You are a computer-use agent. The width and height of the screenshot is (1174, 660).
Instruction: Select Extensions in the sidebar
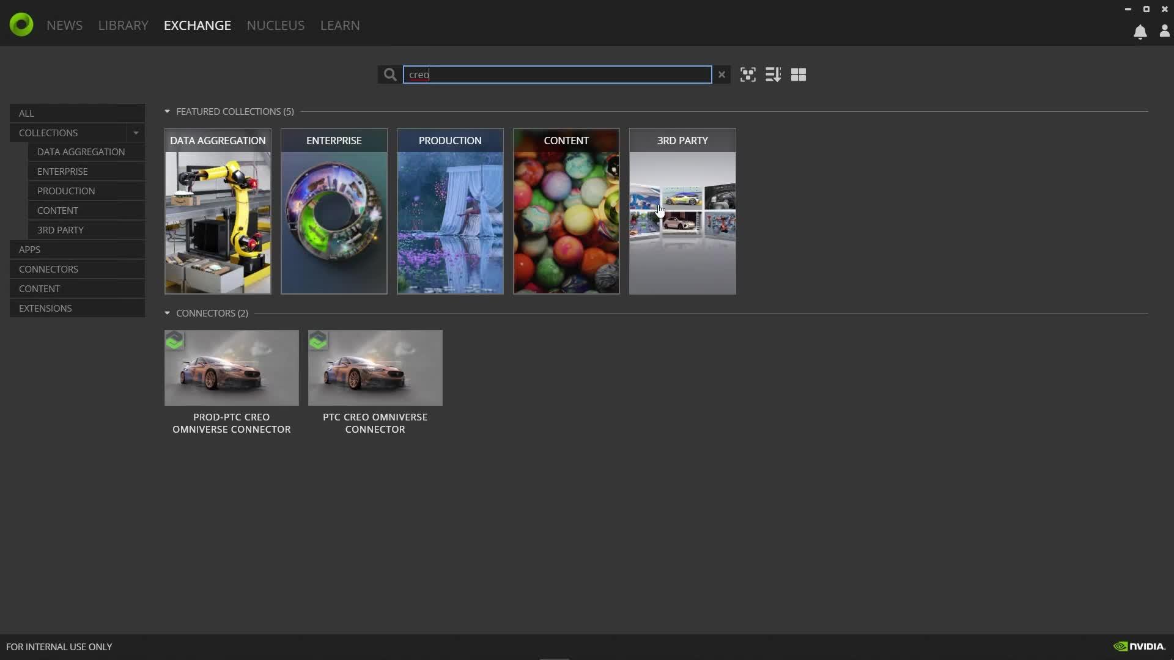45,308
